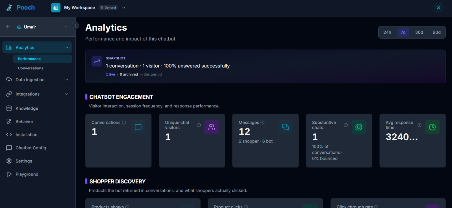Image resolution: width=452 pixels, height=208 pixels.
Task: Show info tooltip for Messages metric
Action: pyautogui.click(x=262, y=123)
